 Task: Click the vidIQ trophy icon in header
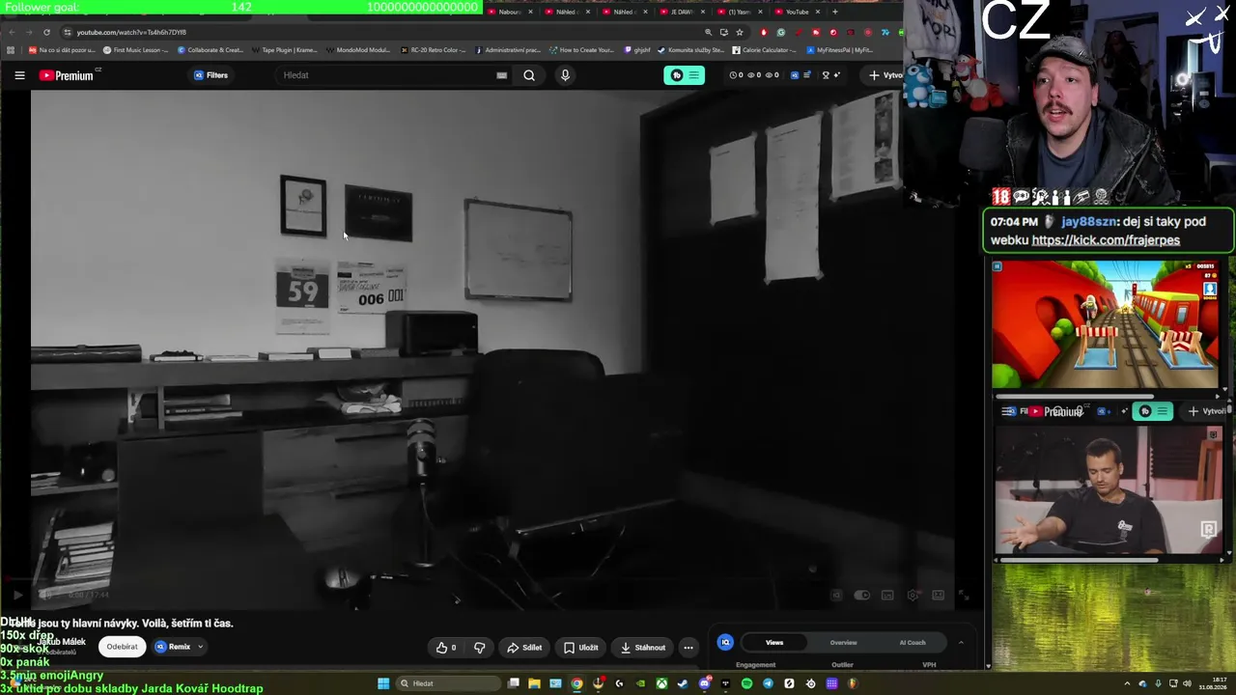(x=825, y=74)
